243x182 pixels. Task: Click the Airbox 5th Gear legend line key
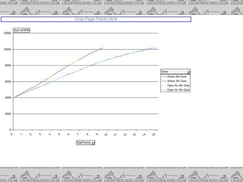[x=164, y=81]
